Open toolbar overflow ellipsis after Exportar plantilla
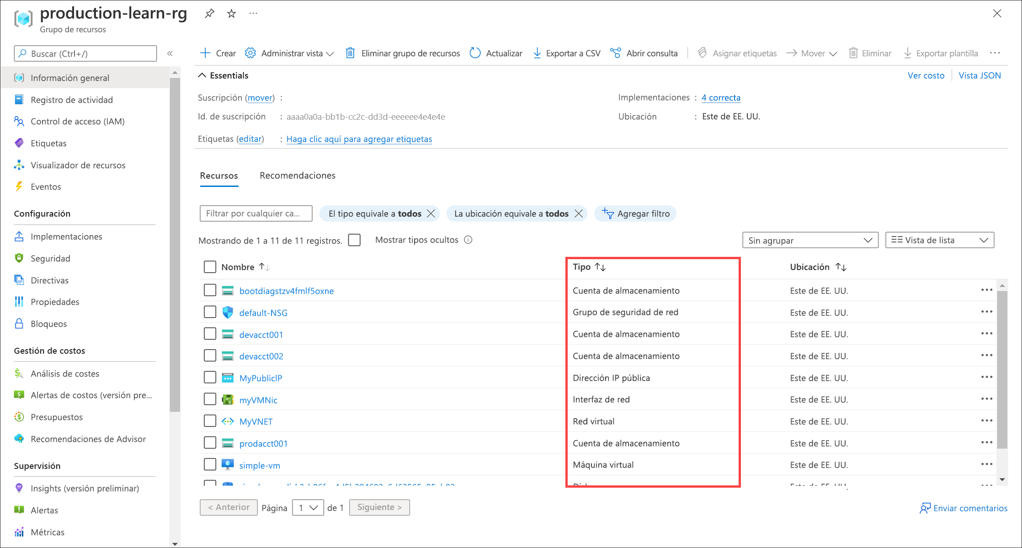Viewport: 1022px width, 548px height. coord(995,53)
